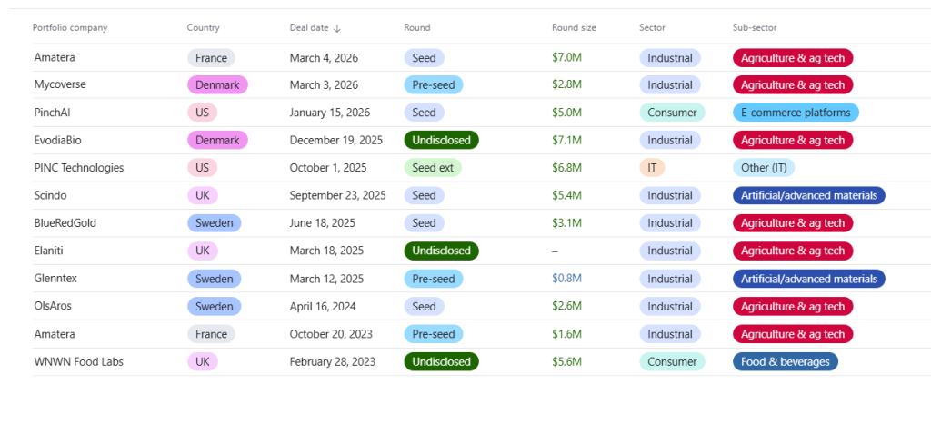Select the Denmark country tag for EvodiaBio
This screenshot has width=931, height=423.
pos(217,141)
